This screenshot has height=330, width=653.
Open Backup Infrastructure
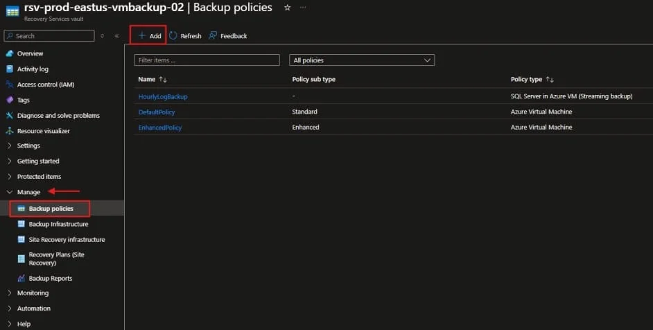tap(58, 224)
